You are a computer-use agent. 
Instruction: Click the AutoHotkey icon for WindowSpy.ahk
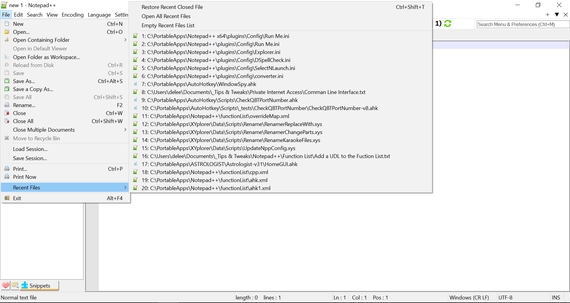click(135, 84)
